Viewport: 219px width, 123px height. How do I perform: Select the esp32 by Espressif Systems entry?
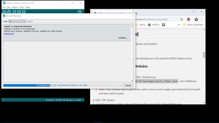coord(67,33)
